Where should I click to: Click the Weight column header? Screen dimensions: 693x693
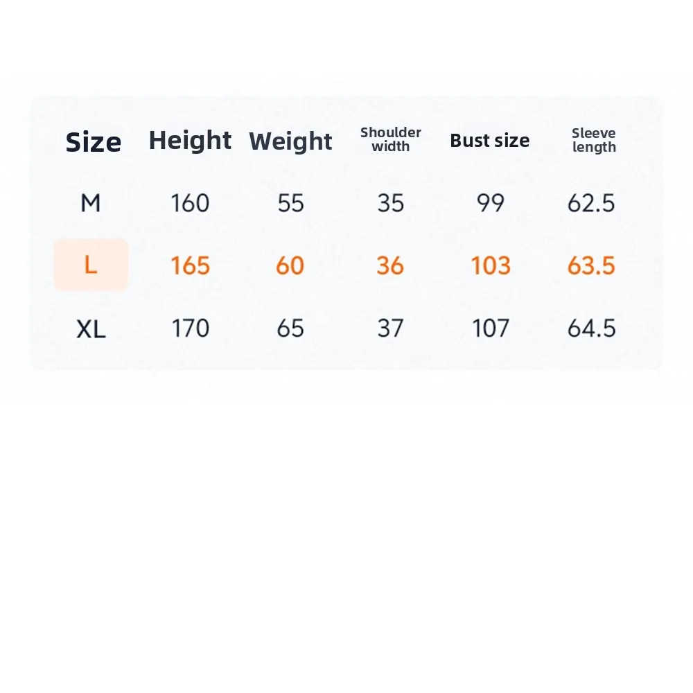(x=290, y=141)
